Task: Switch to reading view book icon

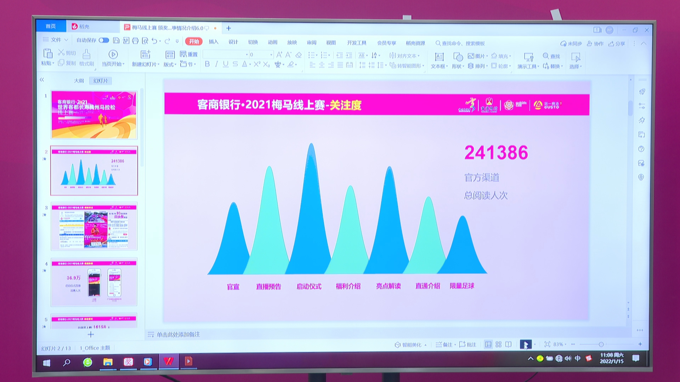Action: coord(508,344)
